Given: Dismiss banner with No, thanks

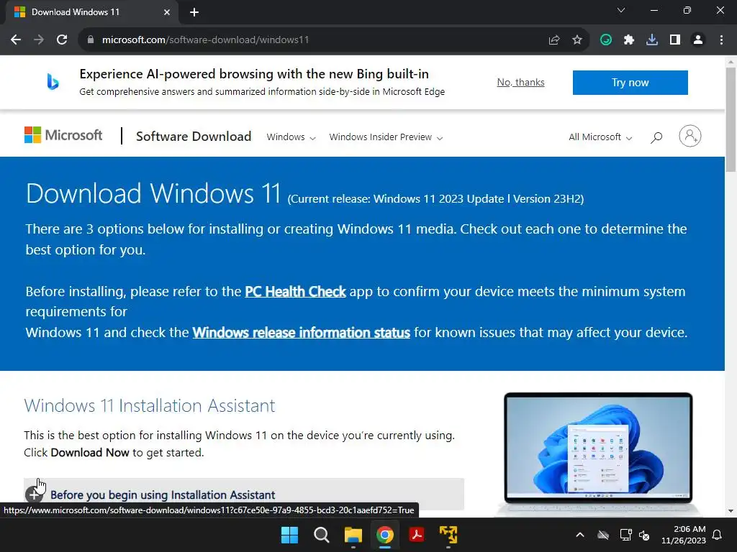Looking at the screenshot, I should [521, 82].
